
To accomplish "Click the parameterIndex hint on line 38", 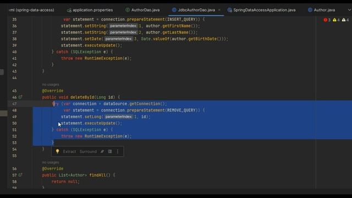I will pos(118,39).
